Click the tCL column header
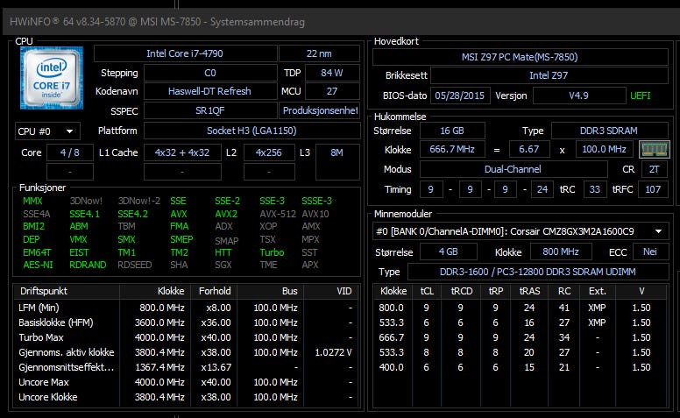Screen dimensions: 680x418 (x=427, y=292)
